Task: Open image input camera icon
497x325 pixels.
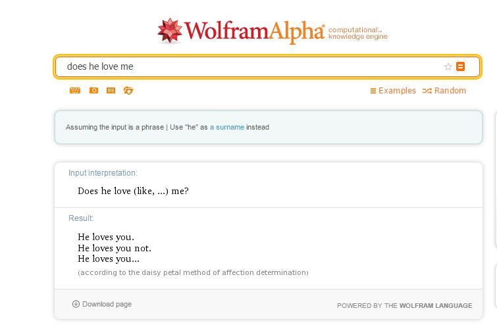Action: pyautogui.click(x=93, y=90)
